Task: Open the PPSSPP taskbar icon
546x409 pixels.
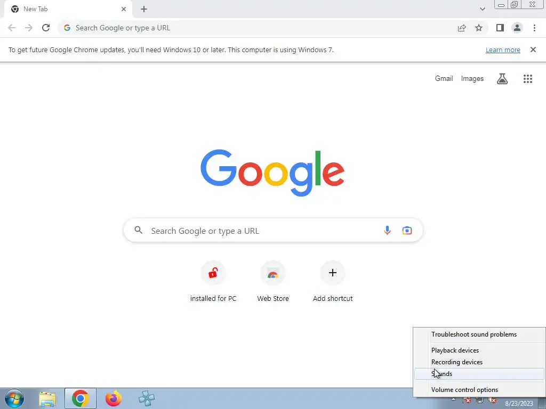Action: (x=147, y=398)
